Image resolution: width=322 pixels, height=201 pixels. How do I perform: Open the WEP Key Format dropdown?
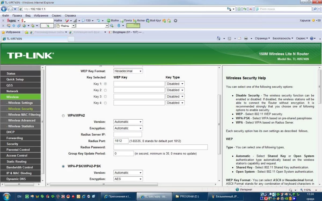[128, 71]
